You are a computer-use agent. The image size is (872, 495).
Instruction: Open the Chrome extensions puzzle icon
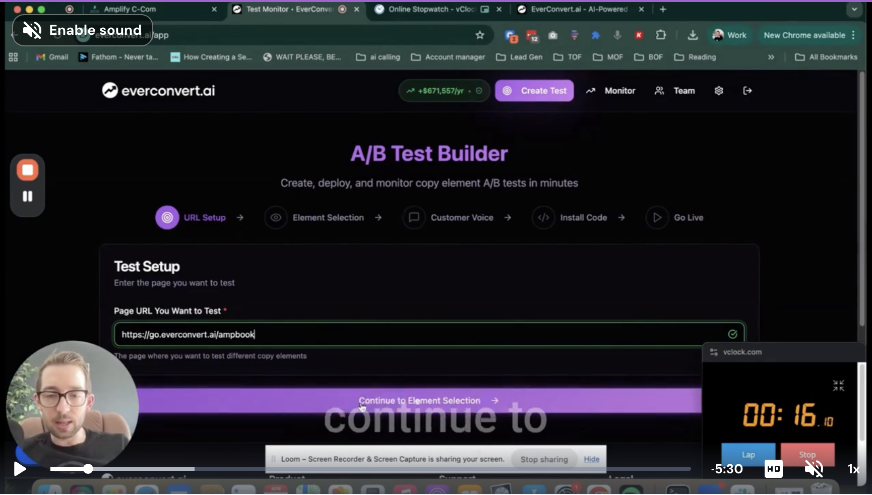pos(660,35)
